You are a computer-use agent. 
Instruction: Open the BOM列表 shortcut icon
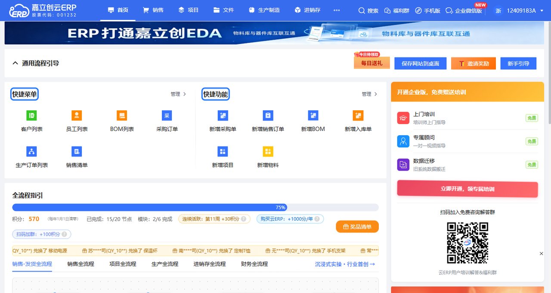coord(122,115)
